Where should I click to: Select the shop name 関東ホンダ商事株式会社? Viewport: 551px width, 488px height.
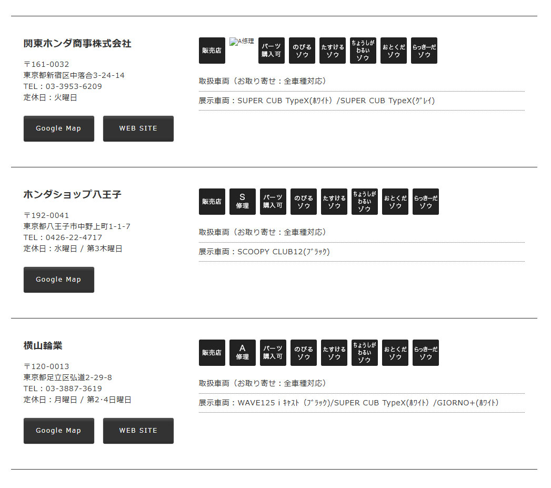pos(77,44)
